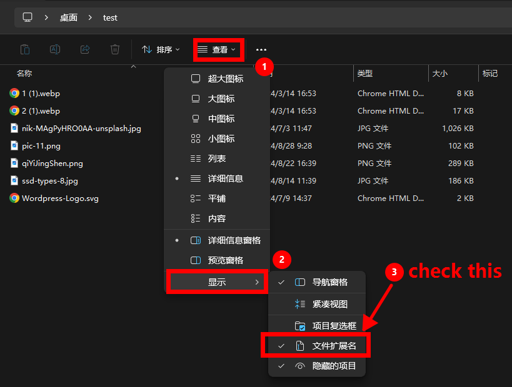Click the share icon in toolbar
This screenshot has width=512, height=387.
85,49
